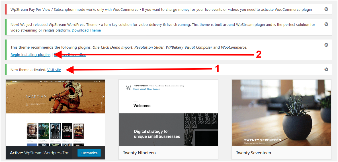Click the Twenty Nineteen theme name
Screen dimensions: 338x162
[139, 153]
